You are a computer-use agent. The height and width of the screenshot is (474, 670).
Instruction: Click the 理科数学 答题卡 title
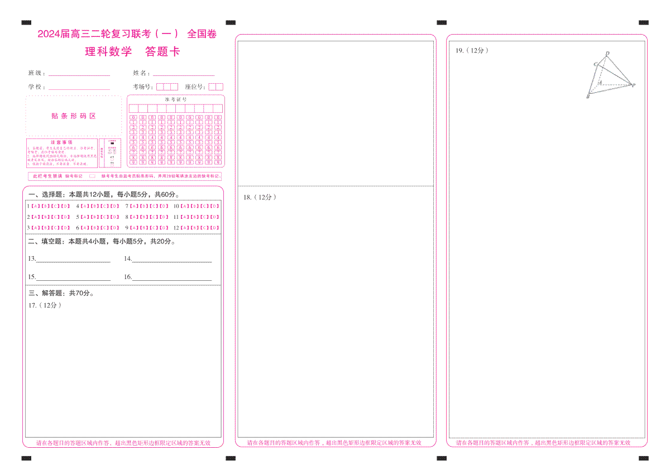[x=132, y=52]
